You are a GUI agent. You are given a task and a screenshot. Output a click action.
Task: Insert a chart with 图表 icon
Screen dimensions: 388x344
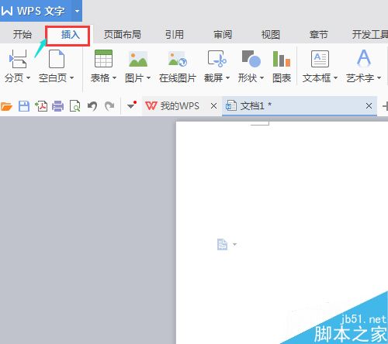[x=282, y=59]
